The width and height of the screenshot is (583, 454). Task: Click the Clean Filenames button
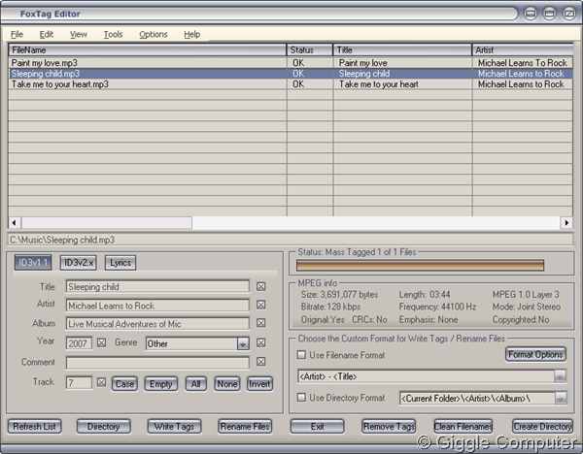click(x=463, y=427)
